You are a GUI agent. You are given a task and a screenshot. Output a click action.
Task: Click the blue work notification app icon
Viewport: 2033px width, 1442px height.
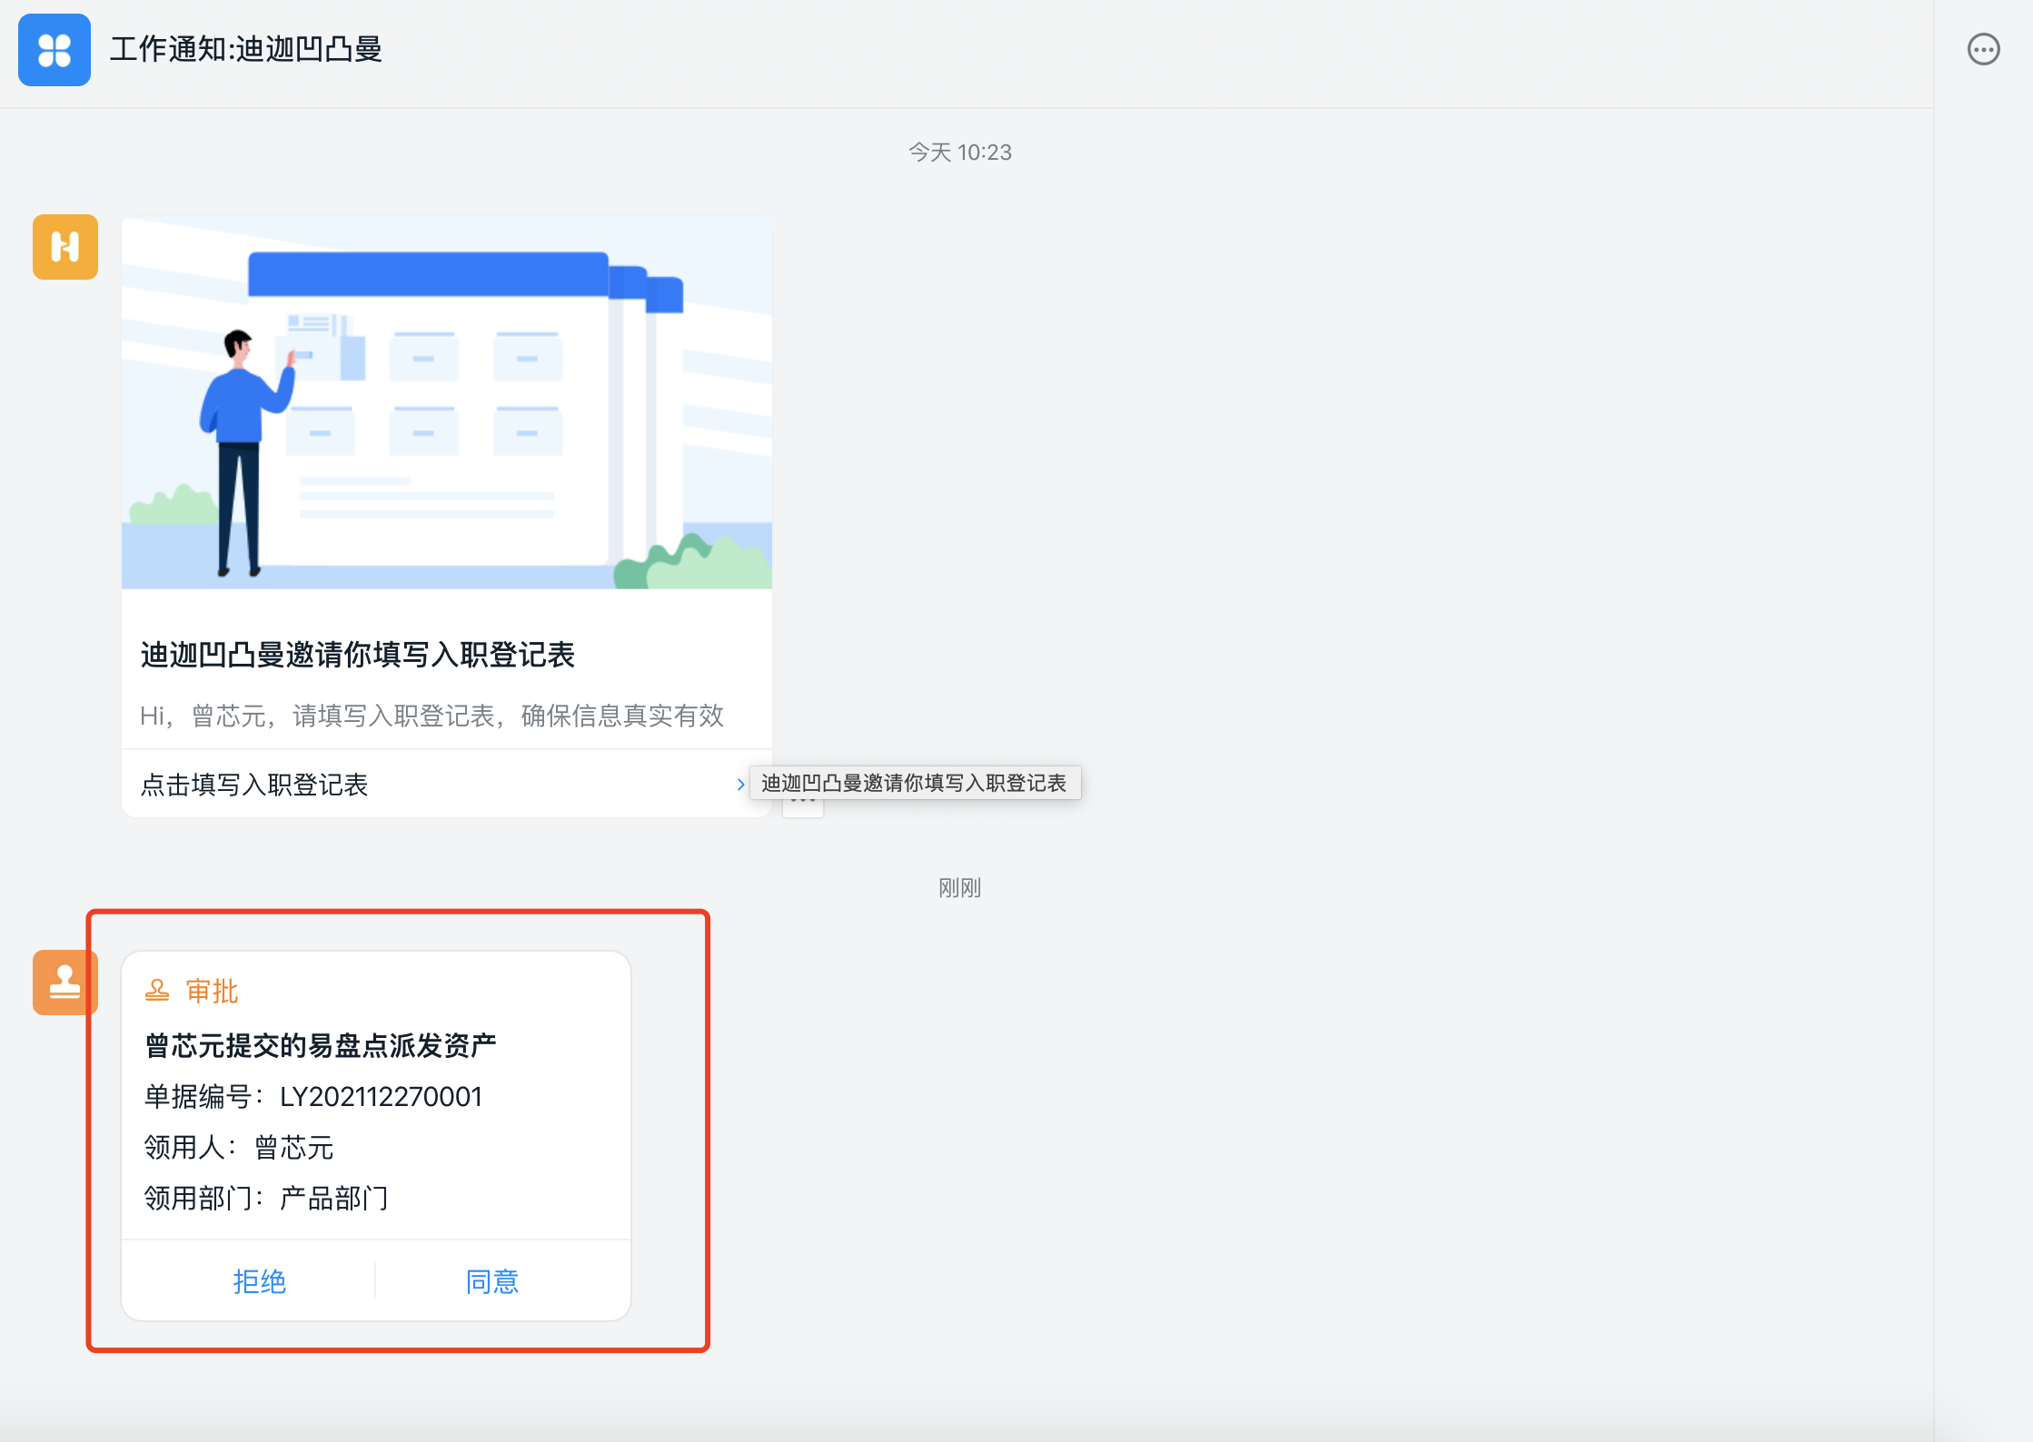(55, 50)
